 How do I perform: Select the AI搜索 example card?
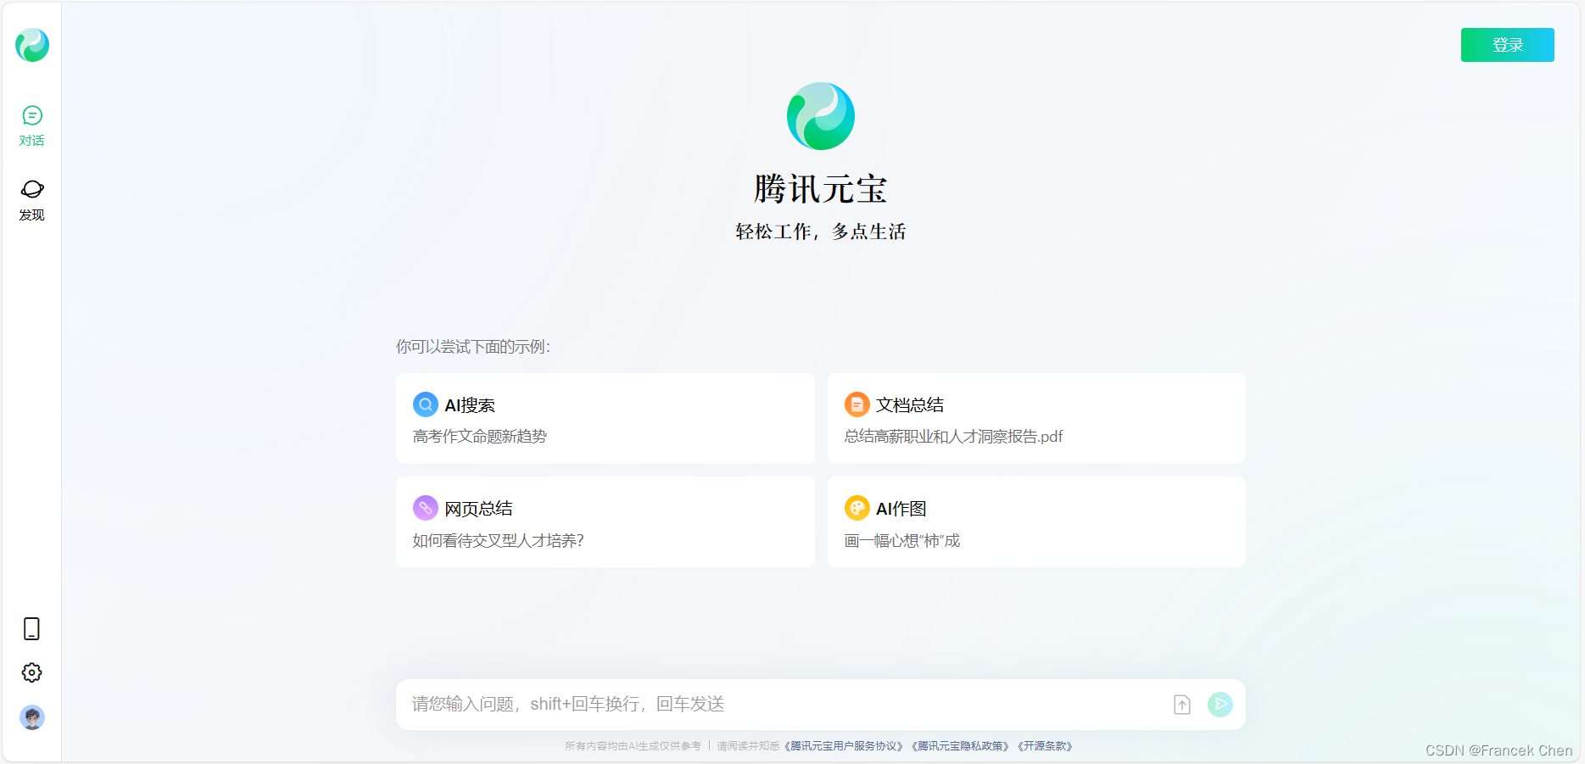click(605, 418)
